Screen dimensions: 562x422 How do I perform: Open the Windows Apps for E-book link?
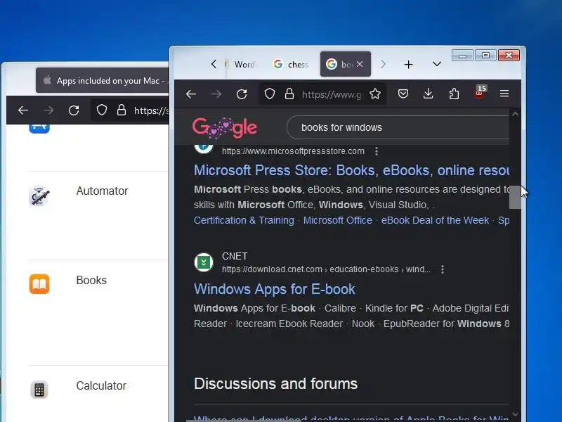coord(275,289)
